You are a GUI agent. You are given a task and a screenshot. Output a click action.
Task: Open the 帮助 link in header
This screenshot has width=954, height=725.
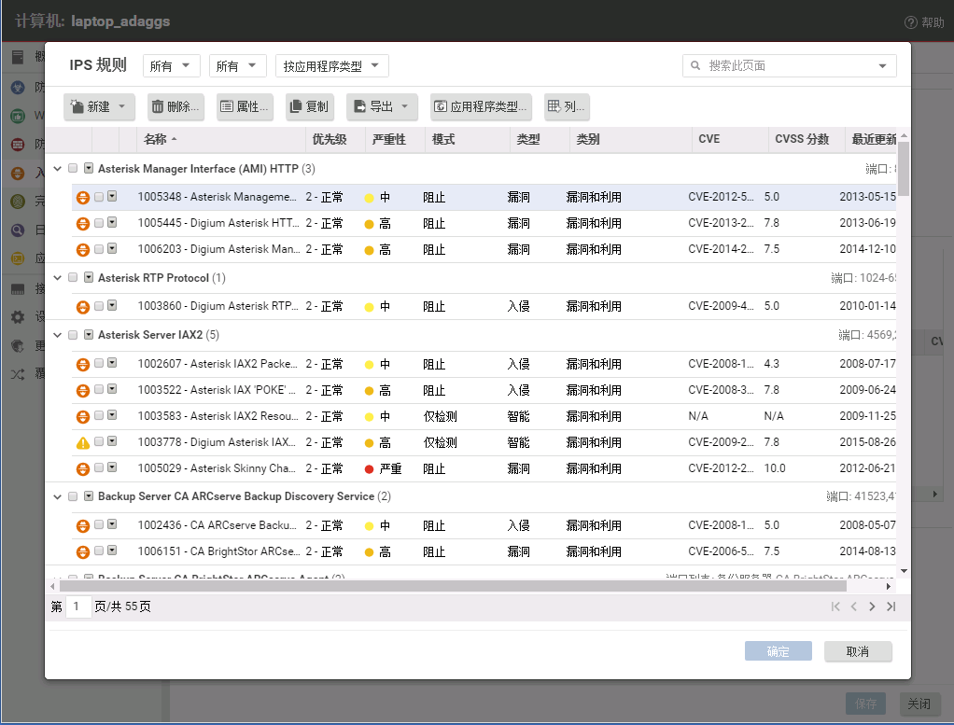(x=923, y=22)
